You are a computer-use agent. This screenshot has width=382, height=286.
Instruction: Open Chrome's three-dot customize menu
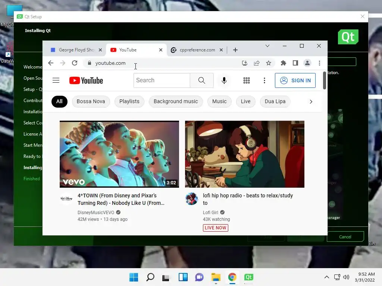[x=319, y=63]
